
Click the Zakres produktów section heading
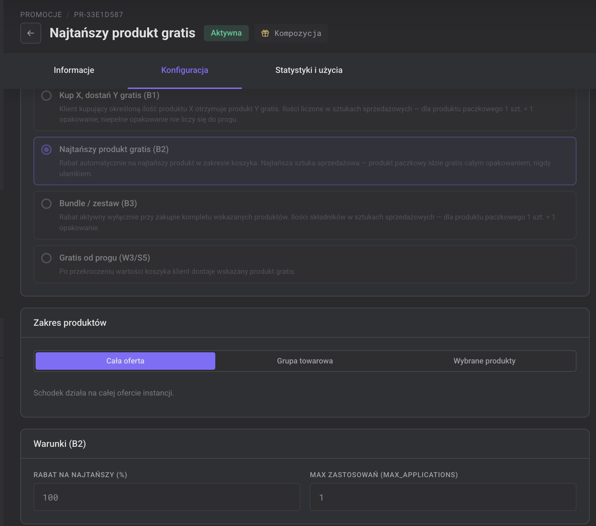70,323
